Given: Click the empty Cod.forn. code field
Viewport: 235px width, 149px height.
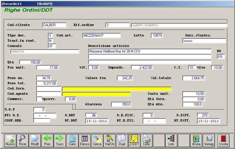Looking at the screenshot, I should [49, 89].
